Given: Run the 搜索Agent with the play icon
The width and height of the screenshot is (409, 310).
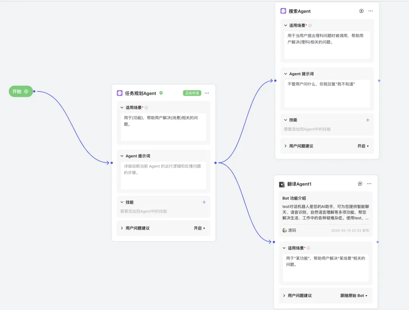Looking at the screenshot, I should tap(361, 11).
